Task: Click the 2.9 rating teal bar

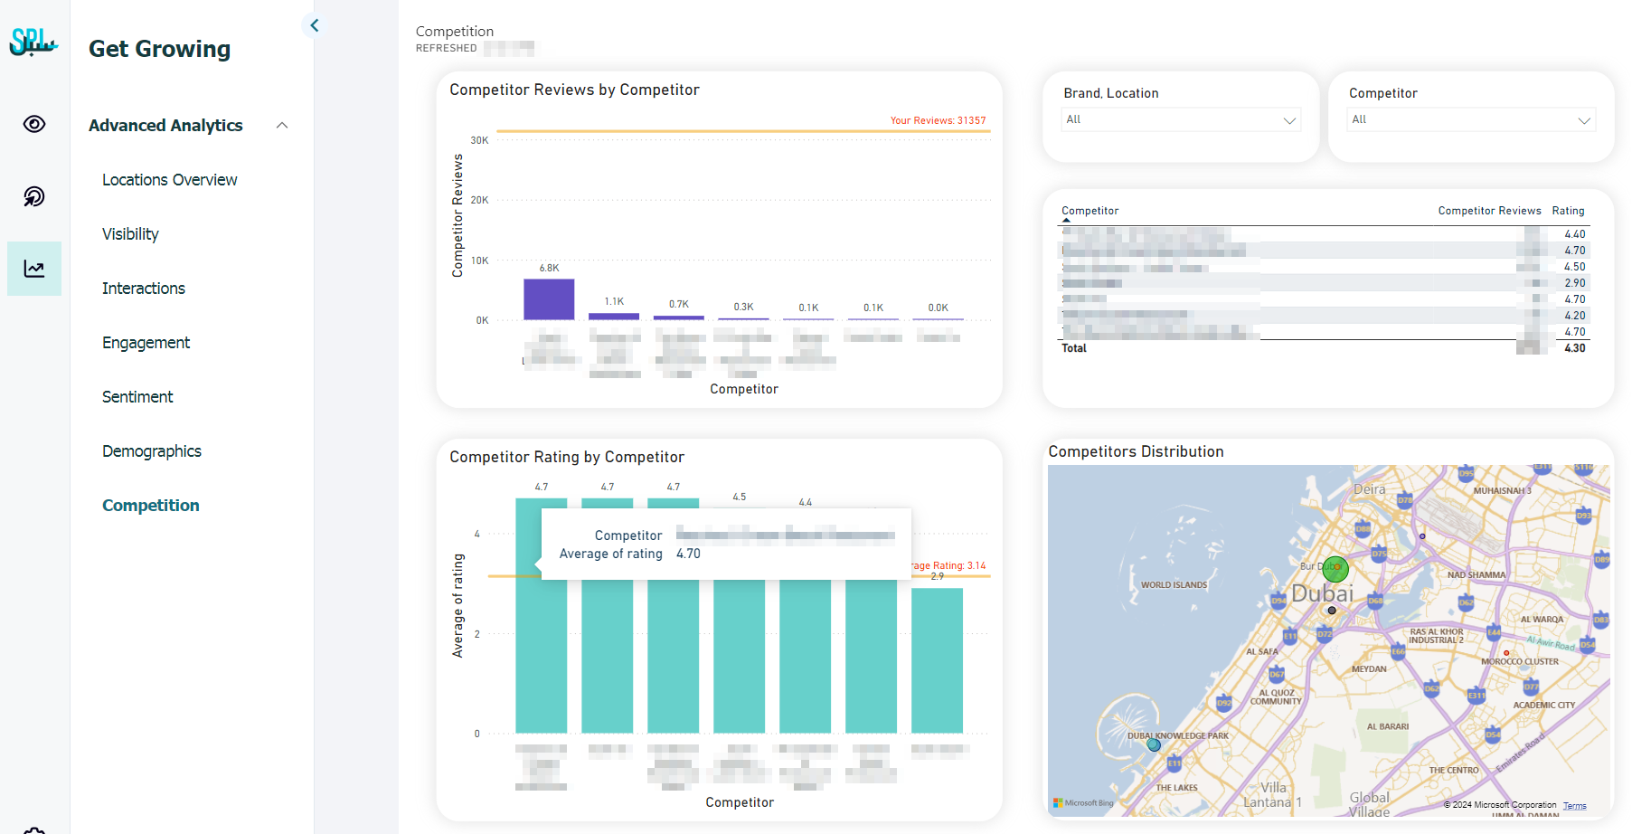Action: point(937,660)
